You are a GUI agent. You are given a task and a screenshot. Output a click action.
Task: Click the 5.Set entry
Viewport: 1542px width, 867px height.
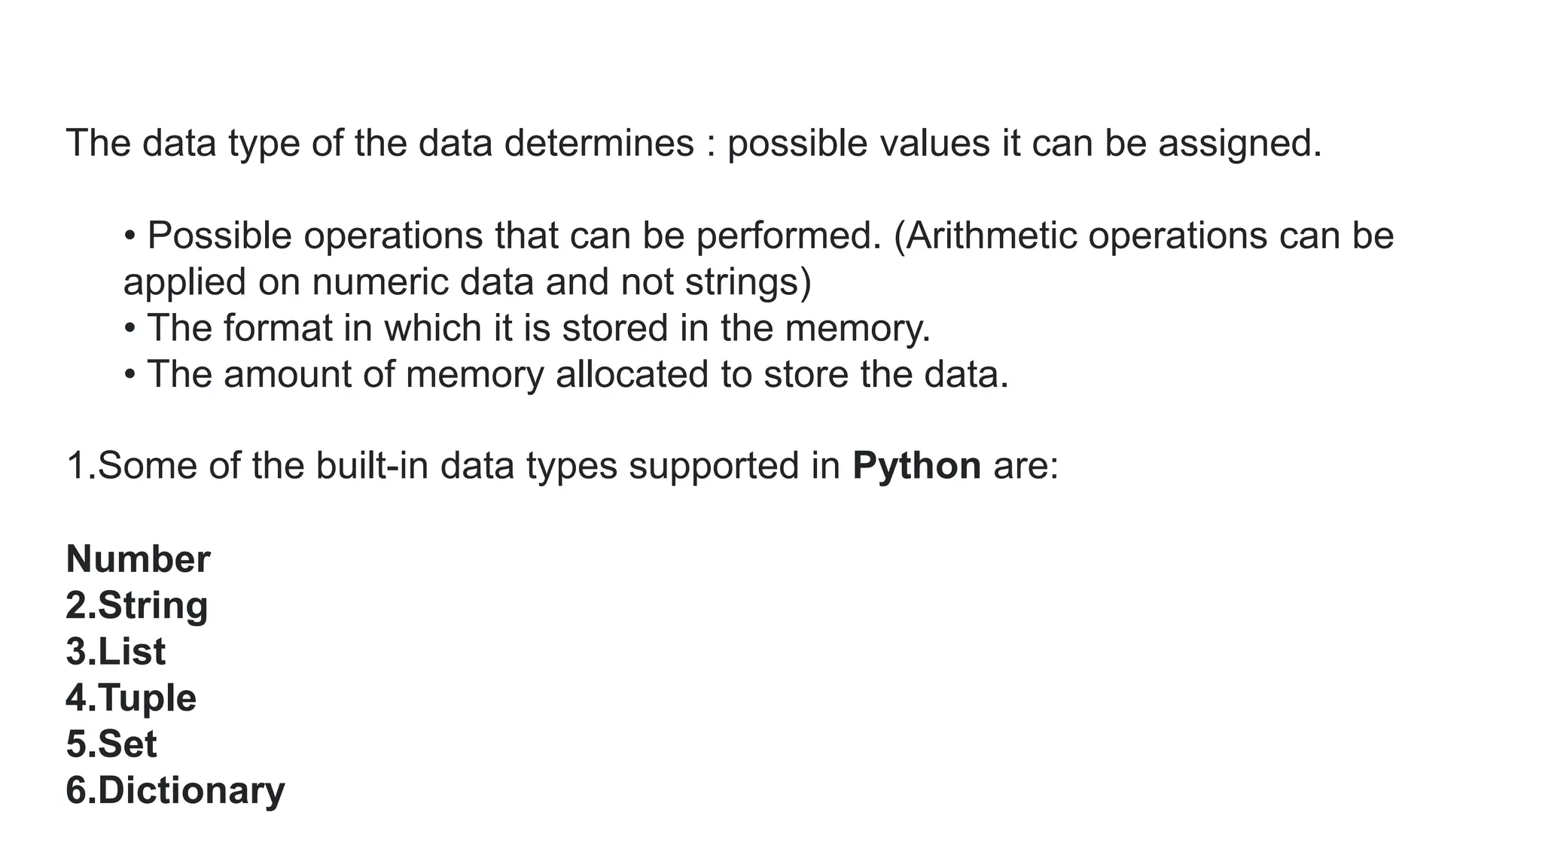pos(111,744)
